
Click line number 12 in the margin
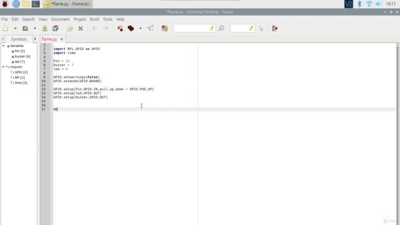[x=43, y=89]
